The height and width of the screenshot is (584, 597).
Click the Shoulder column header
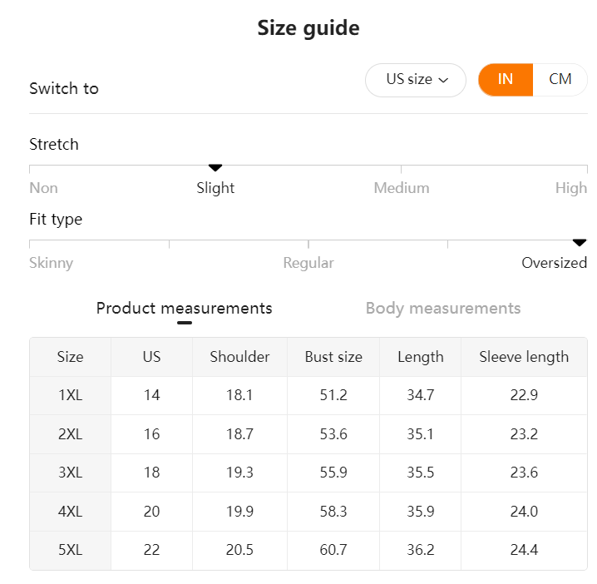click(x=239, y=357)
